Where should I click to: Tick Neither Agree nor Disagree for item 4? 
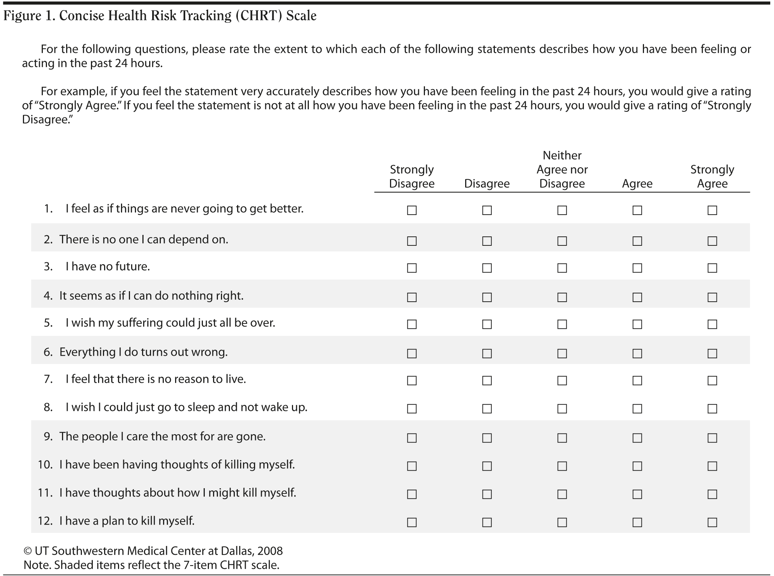562,297
